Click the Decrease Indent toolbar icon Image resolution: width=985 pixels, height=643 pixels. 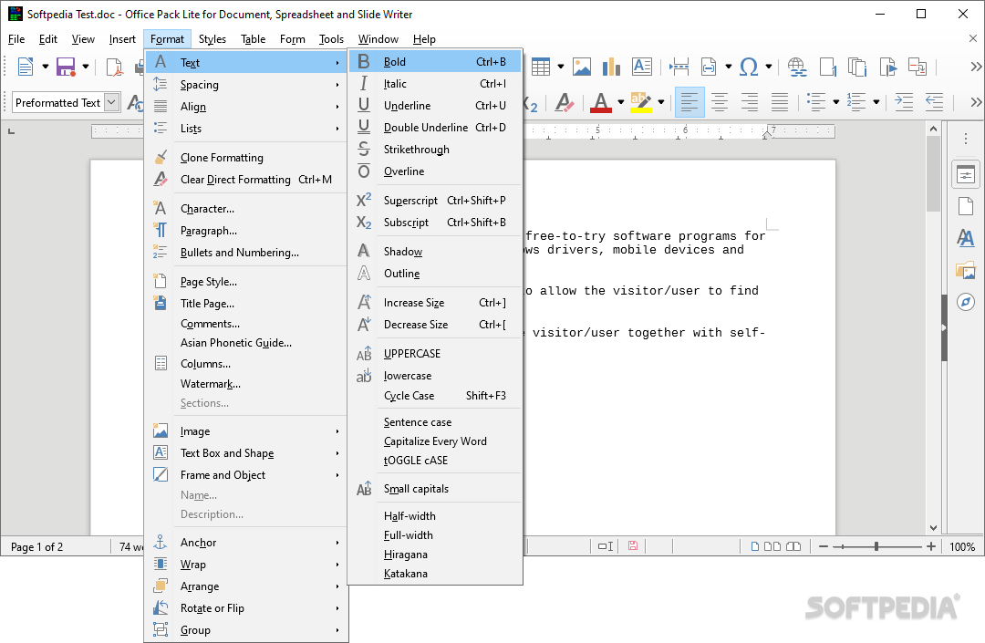pyautogui.click(x=934, y=102)
